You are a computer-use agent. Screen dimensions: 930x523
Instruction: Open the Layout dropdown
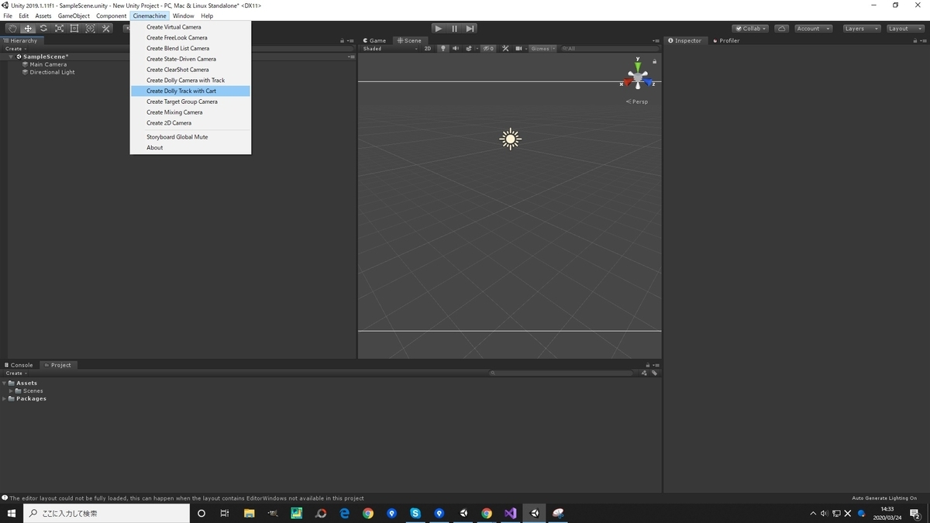[904, 29]
